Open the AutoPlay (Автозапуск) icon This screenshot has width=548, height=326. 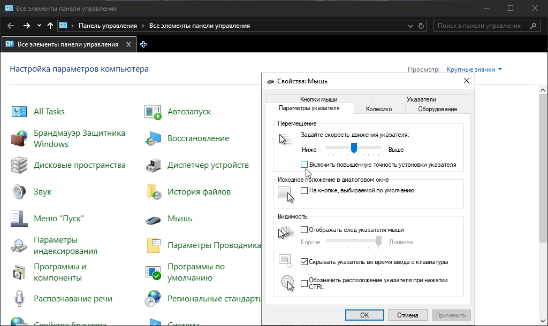point(153,112)
